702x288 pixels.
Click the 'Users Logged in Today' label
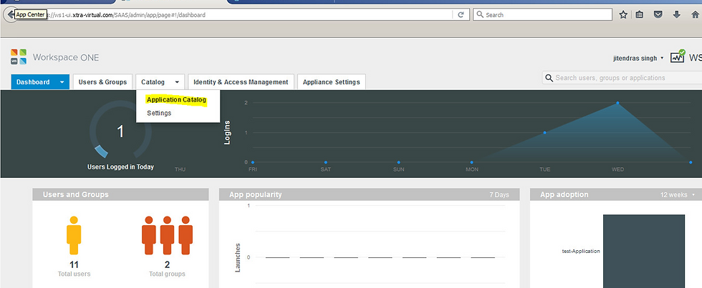[120, 167]
